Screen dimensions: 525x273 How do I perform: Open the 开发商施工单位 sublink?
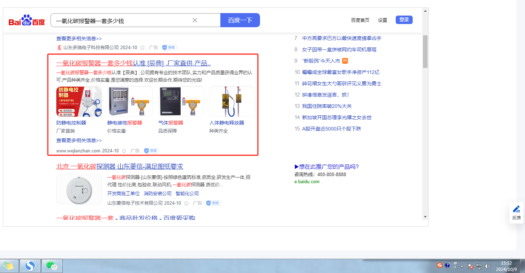124,193
